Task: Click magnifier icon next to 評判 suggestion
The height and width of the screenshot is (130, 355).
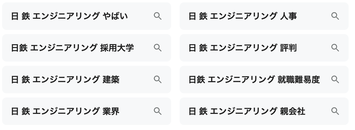Action: (x=335, y=48)
